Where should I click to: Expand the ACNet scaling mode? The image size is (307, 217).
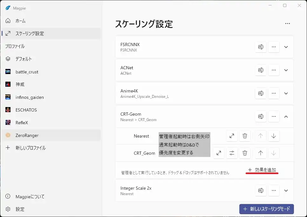(x=286, y=70)
